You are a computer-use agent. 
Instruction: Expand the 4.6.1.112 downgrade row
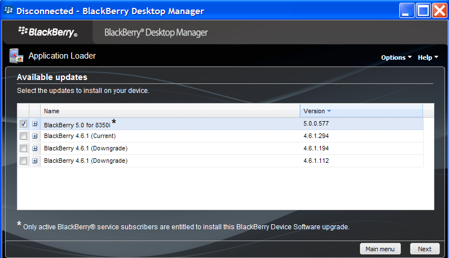pyautogui.click(x=34, y=161)
